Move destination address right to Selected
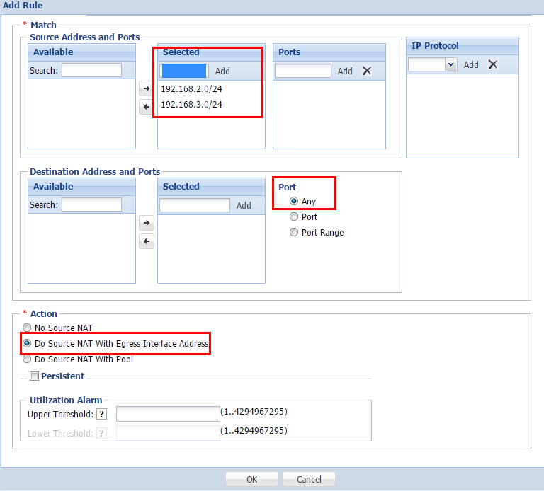 pos(147,223)
